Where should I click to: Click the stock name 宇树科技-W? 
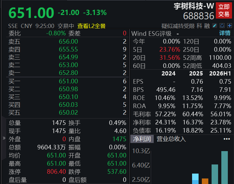tap(194, 6)
